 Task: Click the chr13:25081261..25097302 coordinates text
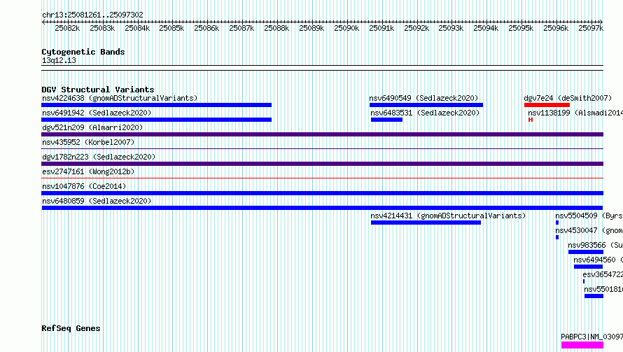(92, 15)
